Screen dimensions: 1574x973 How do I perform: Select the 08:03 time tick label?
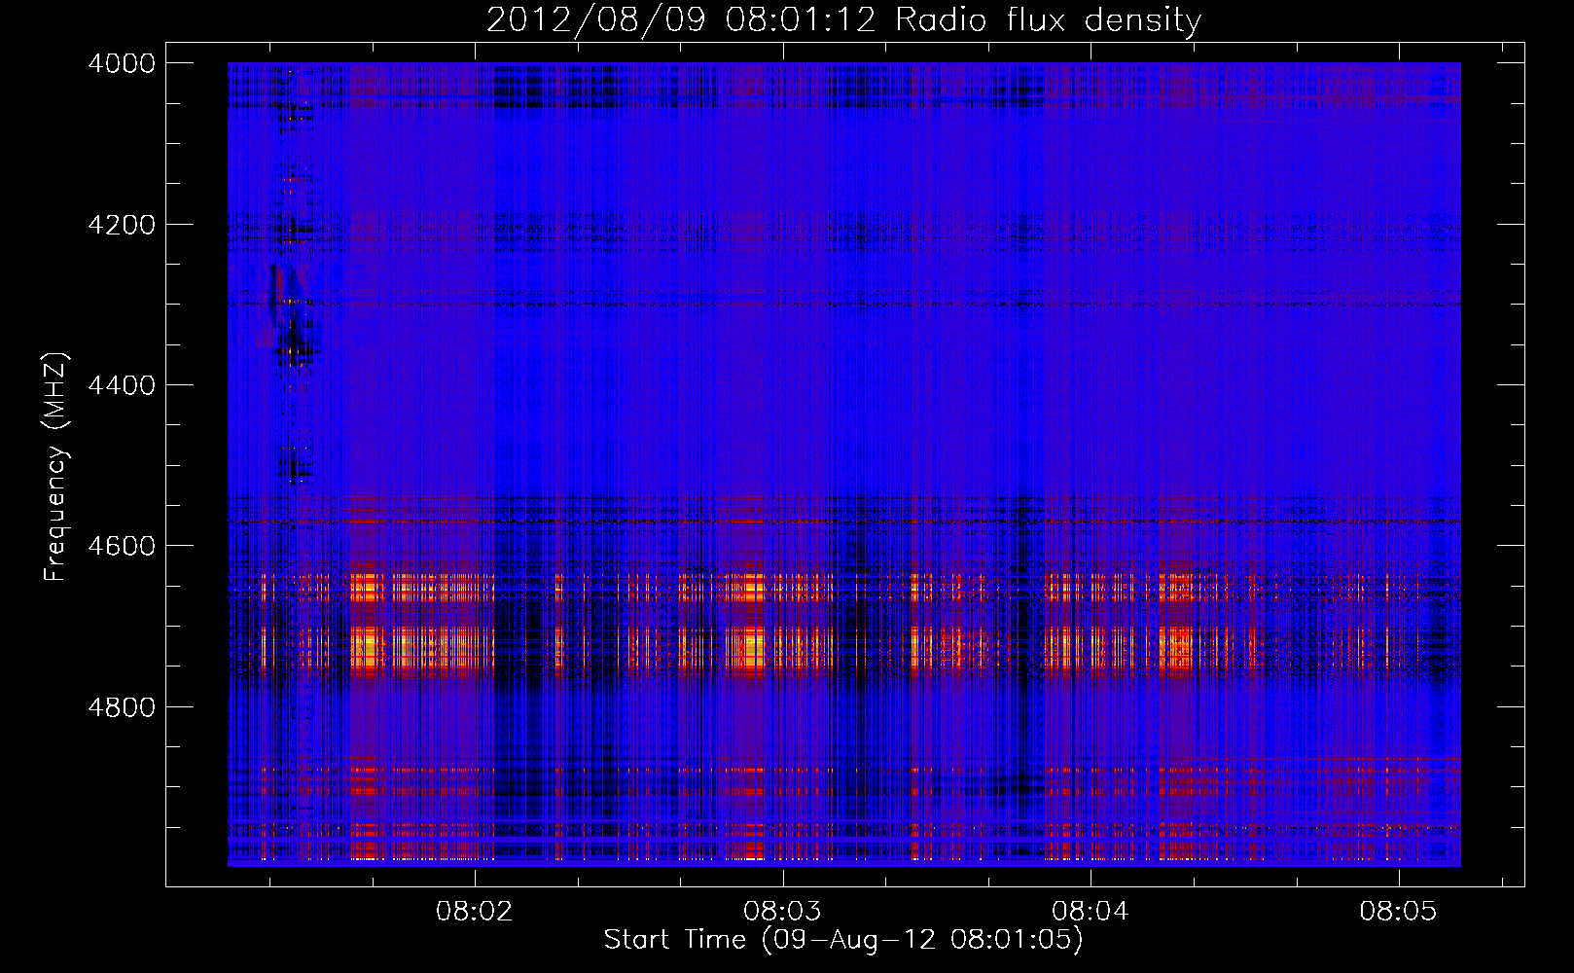click(x=782, y=912)
